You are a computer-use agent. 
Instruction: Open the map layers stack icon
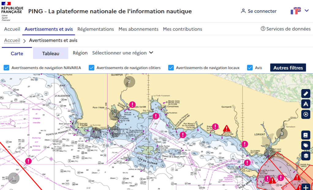306,156
